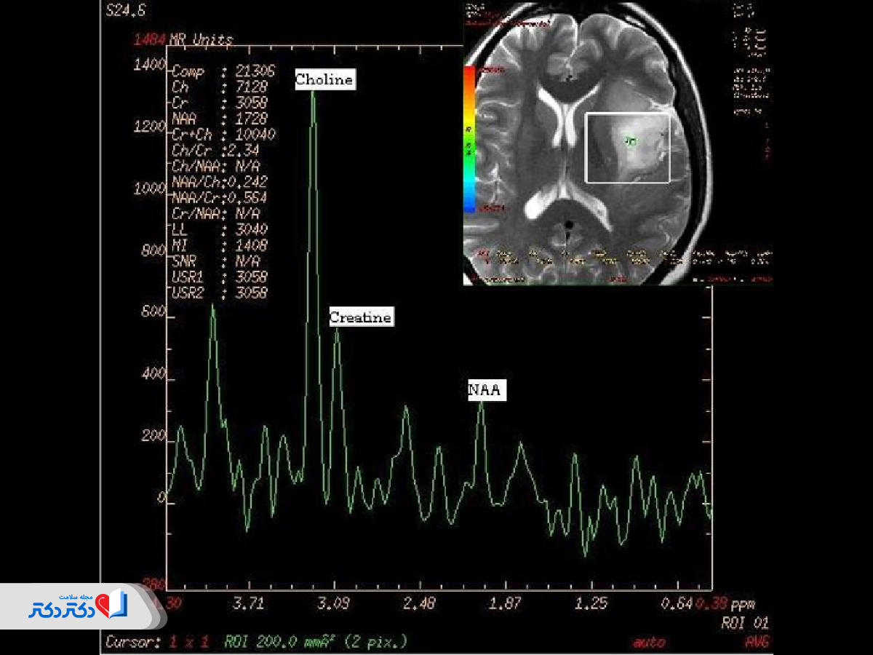Screen dimensions: 873x655
Task: Click the ppm unit label
Action: point(743,605)
